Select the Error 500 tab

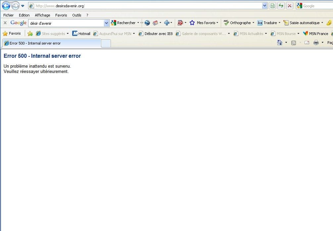pos(51,43)
